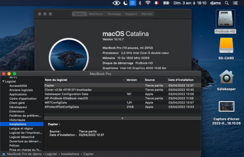The image size is (244, 157).
Task: Click the camera capture icon in menu bar
Action: coord(132,3)
